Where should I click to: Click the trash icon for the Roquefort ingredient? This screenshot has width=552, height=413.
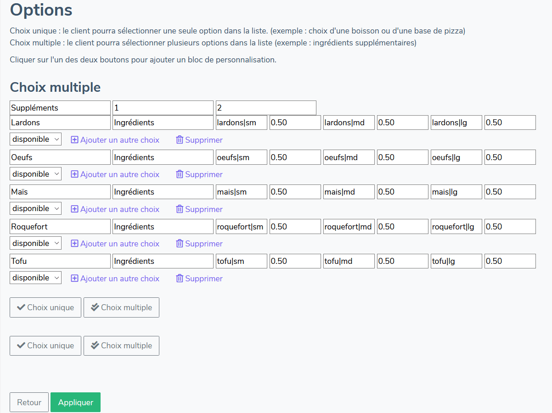[179, 243]
